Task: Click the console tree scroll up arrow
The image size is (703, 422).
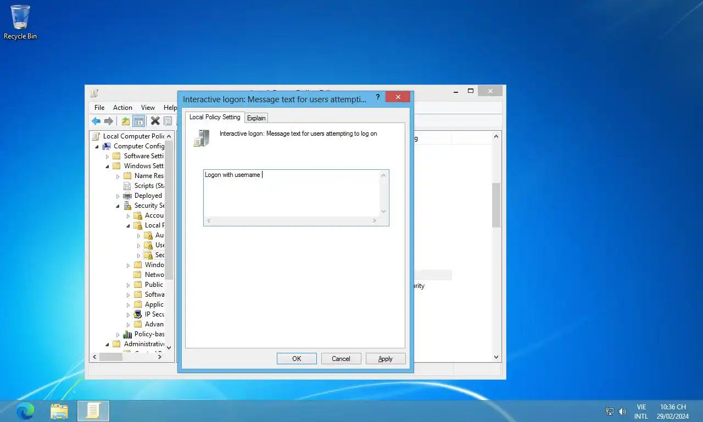Action: tap(169, 136)
